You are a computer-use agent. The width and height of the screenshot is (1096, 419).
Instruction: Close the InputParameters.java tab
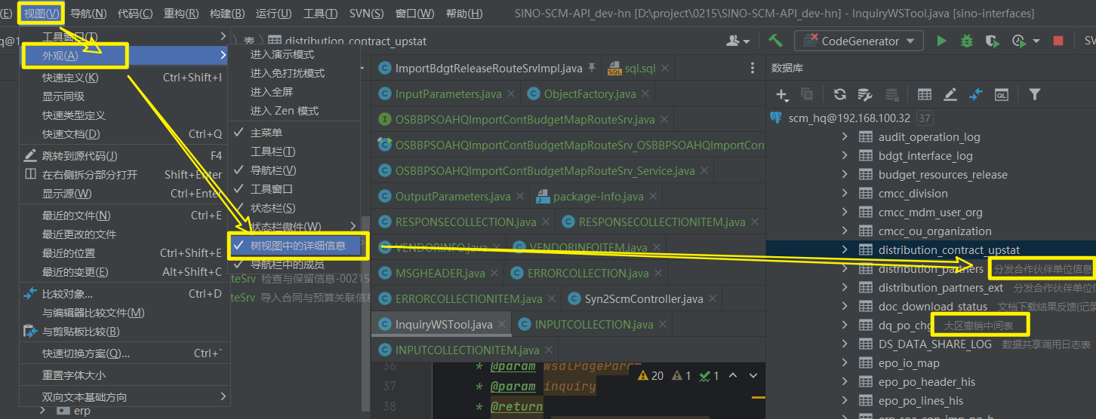point(511,94)
